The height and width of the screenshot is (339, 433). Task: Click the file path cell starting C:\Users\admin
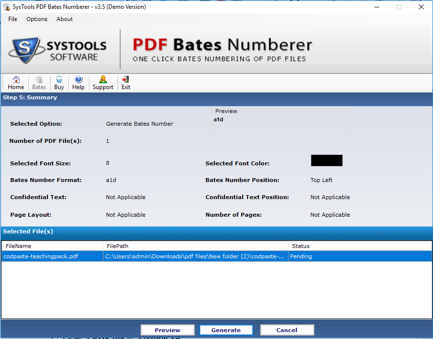195,256
